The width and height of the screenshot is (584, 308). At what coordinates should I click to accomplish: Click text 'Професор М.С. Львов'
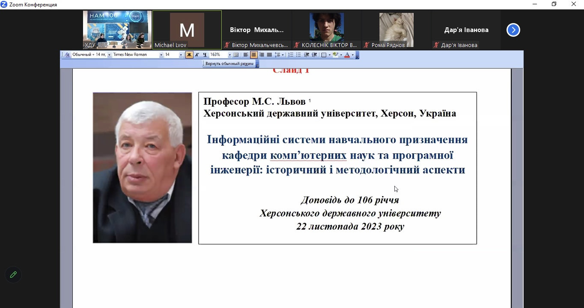click(254, 102)
